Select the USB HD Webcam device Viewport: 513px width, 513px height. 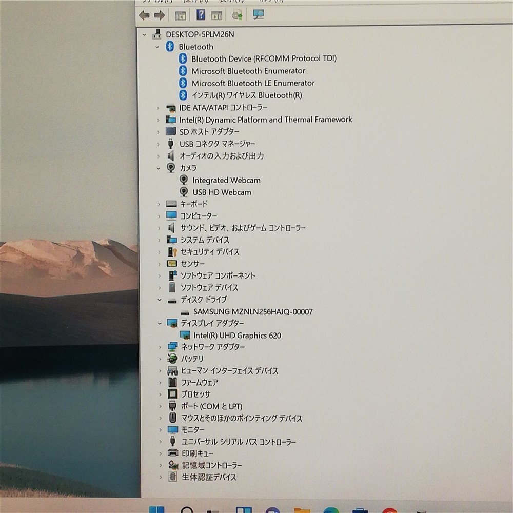(222, 192)
